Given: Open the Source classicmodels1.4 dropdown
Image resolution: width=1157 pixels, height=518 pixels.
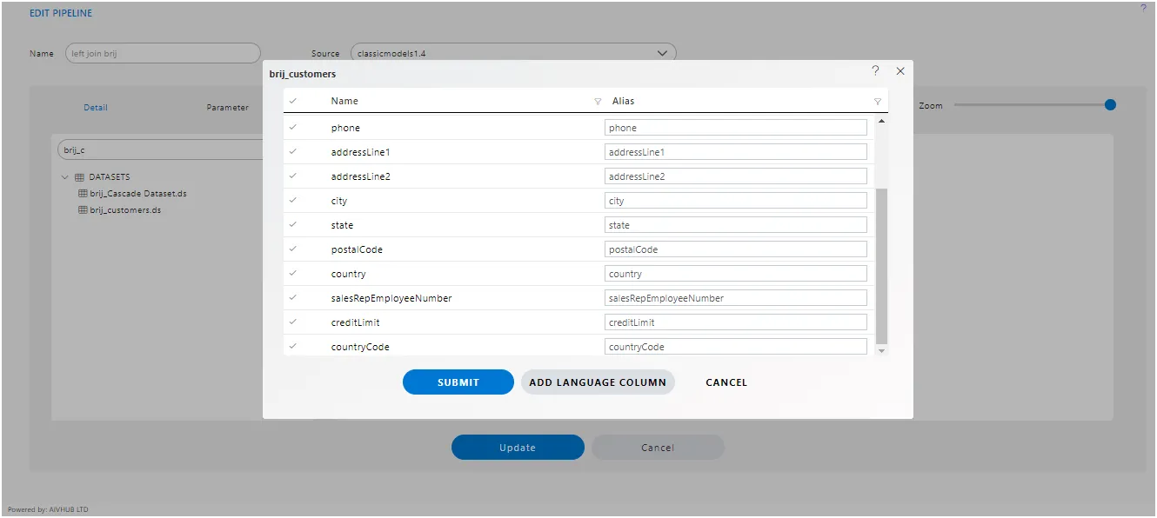Looking at the screenshot, I should [x=513, y=53].
